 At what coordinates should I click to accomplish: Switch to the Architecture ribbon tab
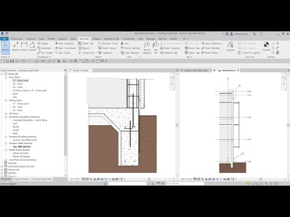tap(17, 39)
